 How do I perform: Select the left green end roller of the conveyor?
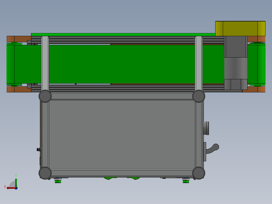10,64
